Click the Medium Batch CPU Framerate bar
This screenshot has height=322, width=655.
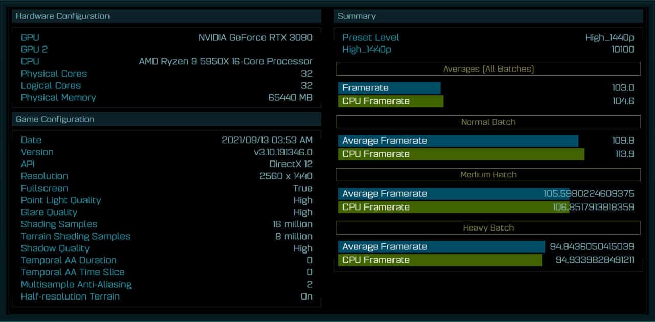point(453,207)
